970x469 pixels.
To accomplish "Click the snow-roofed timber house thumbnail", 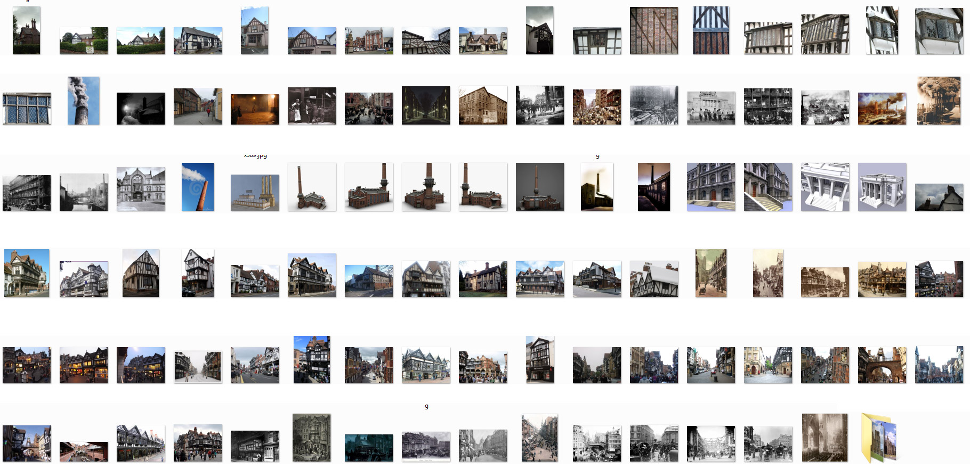I will coord(654,279).
